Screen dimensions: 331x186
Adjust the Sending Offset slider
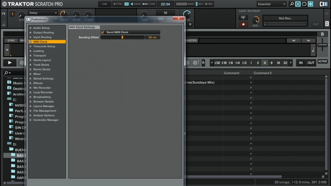pos(122,37)
